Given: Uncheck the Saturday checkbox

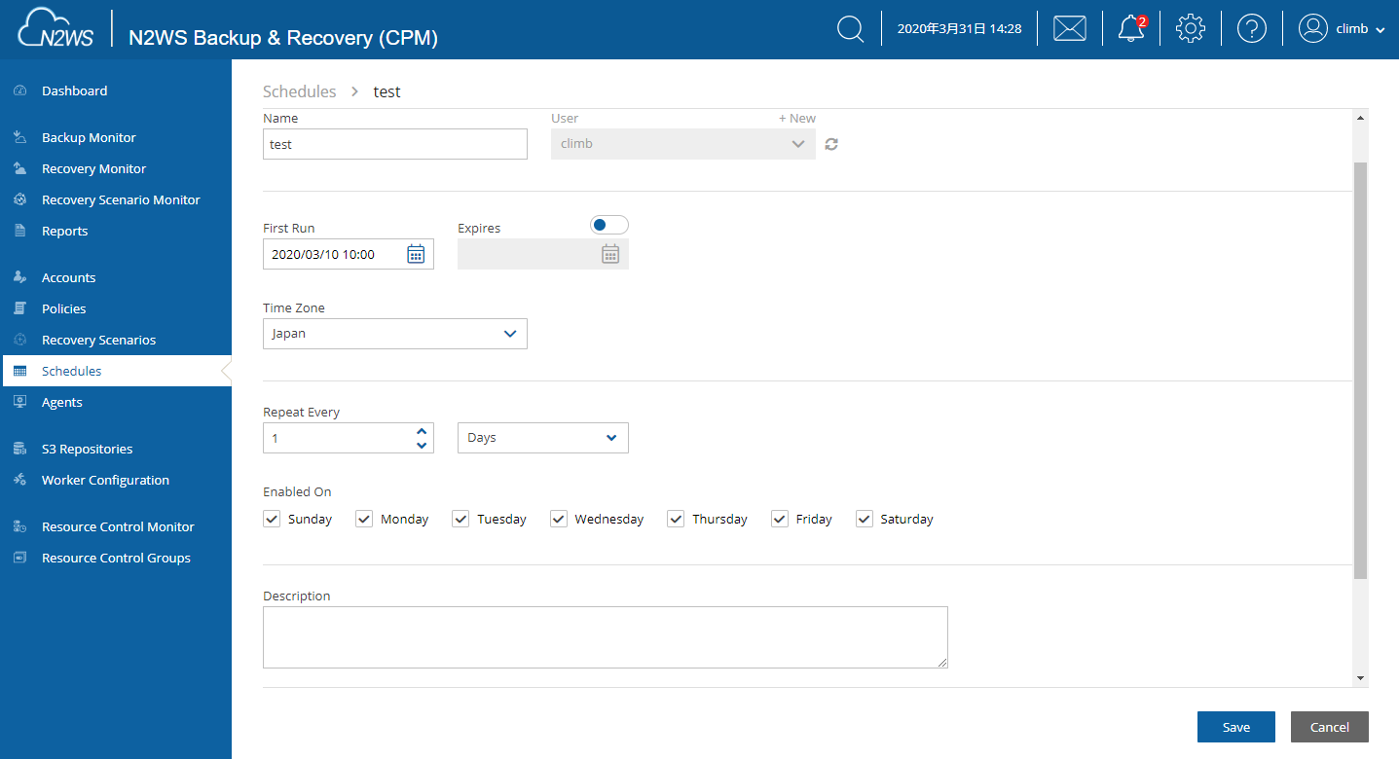Looking at the screenshot, I should (x=865, y=519).
